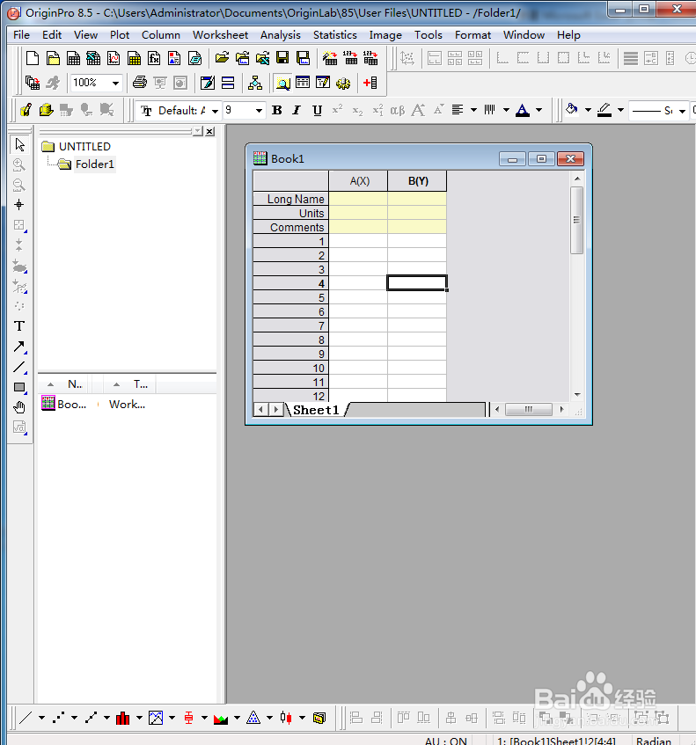
Task: Click the font color A swatch
Action: coord(523,110)
